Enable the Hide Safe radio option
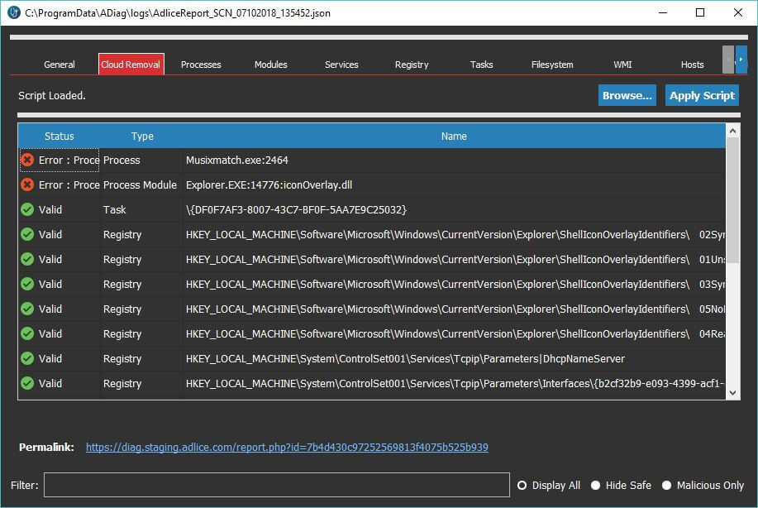Screen dimensions: 758x508 coord(595,486)
